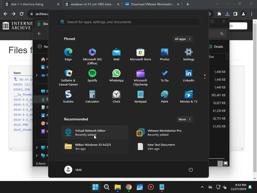Open Virtual Network Editor recommendation
Screen dimensions: 257x193
tap(95, 133)
